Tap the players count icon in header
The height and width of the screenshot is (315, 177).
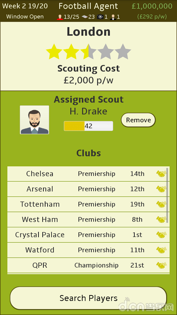[60, 17]
